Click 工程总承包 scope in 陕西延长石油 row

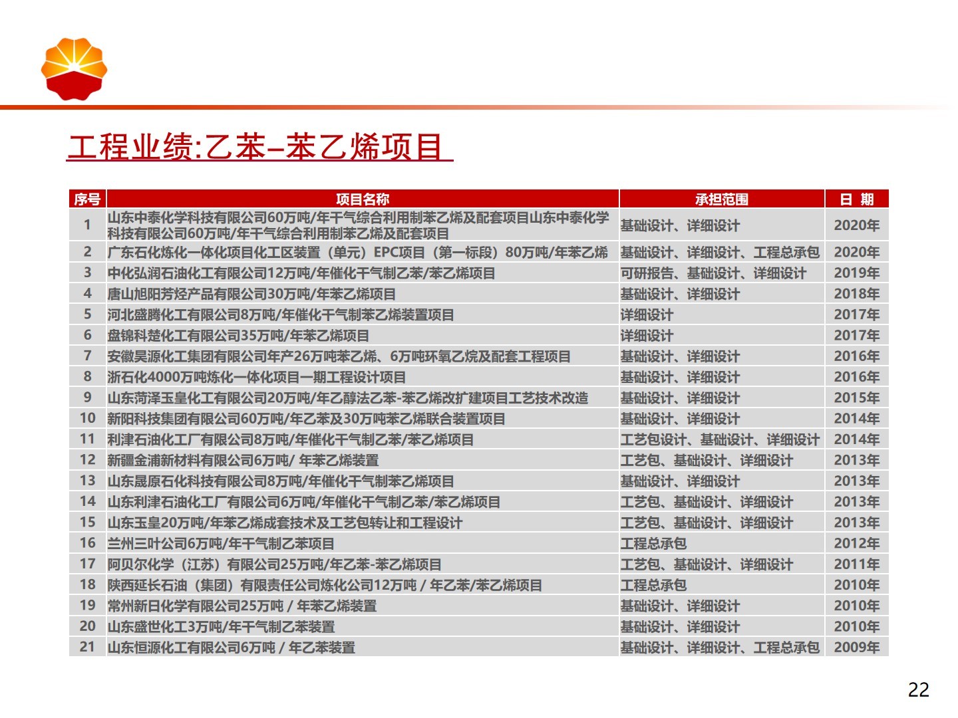point(722,585)
